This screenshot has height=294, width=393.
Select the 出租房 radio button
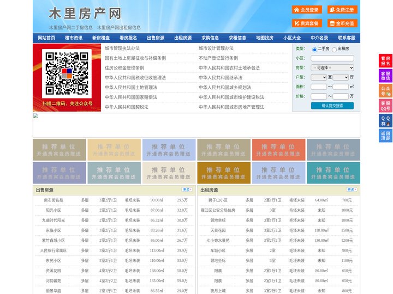click(x=334, y=50)
